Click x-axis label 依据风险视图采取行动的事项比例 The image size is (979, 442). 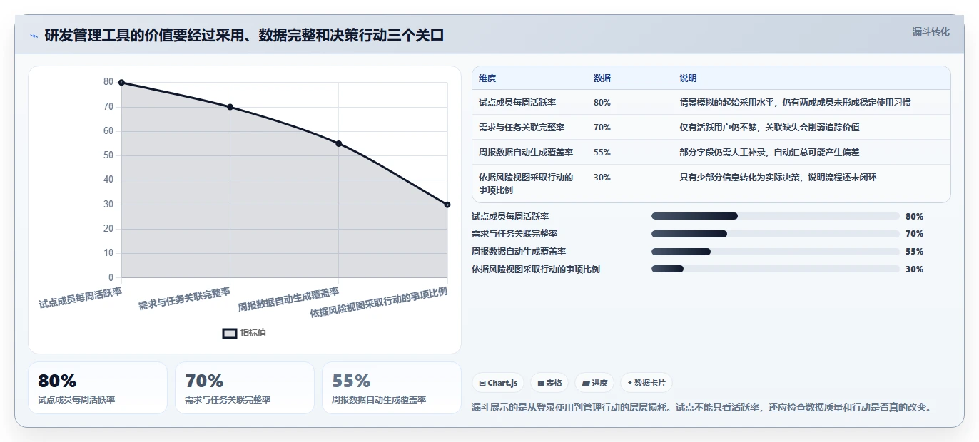(x=378, y=302)
